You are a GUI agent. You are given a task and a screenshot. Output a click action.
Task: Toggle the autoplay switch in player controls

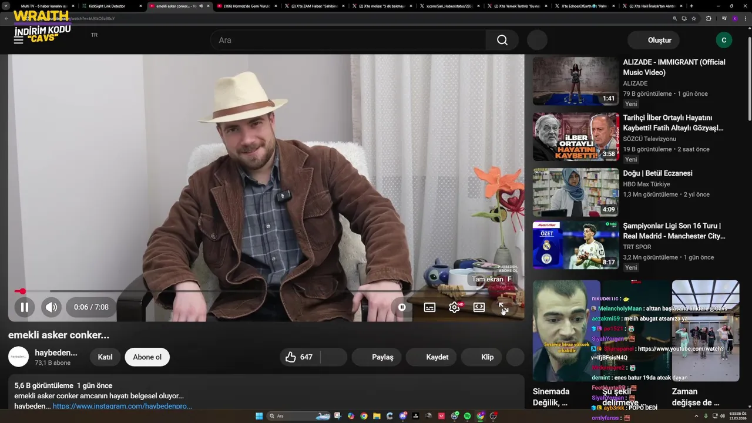[402, 307]
